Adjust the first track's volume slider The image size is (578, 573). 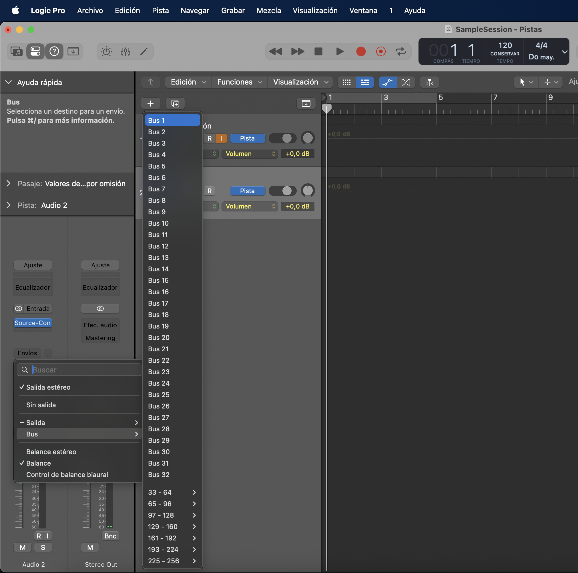(282, 138)
